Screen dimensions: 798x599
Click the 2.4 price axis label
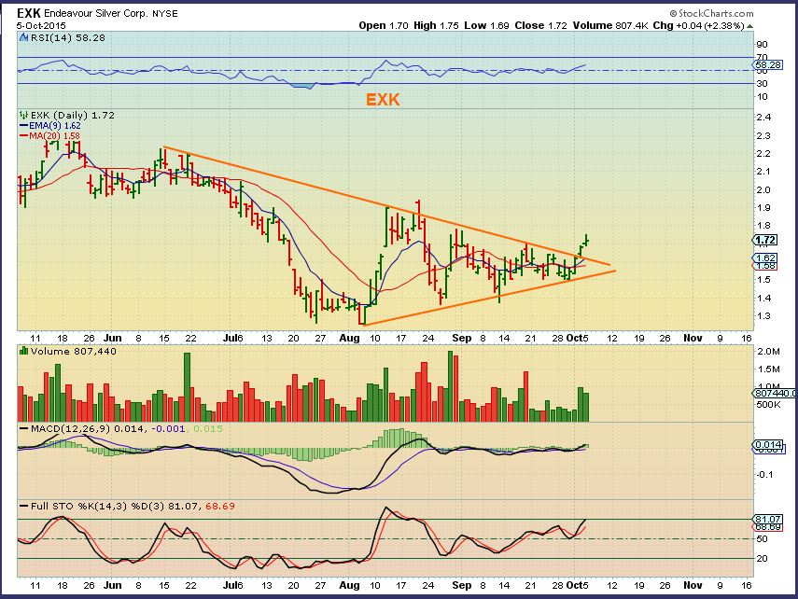(763, 117)
